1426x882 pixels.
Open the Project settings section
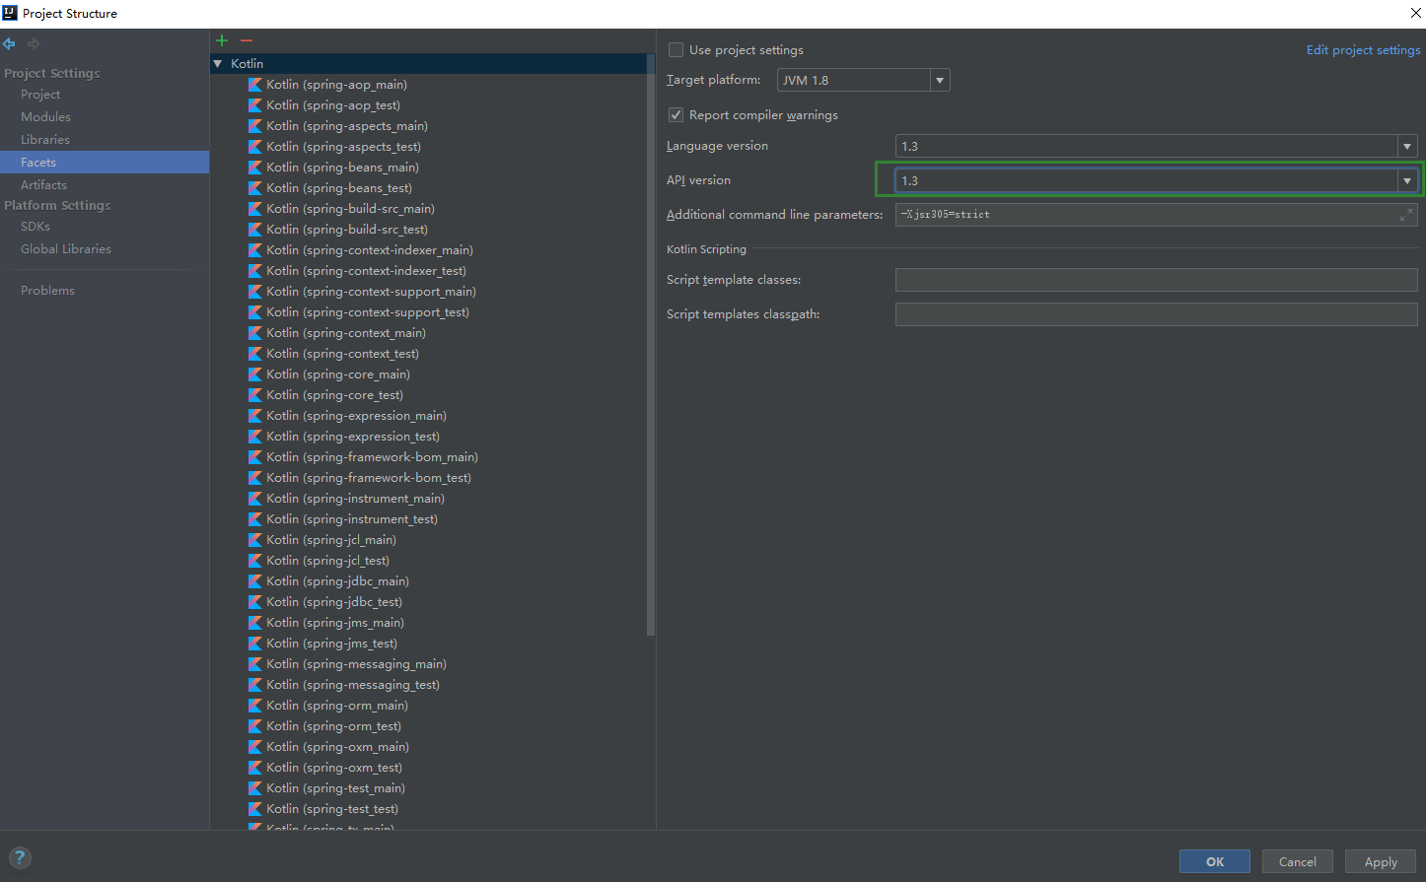(x=40, y=95)
